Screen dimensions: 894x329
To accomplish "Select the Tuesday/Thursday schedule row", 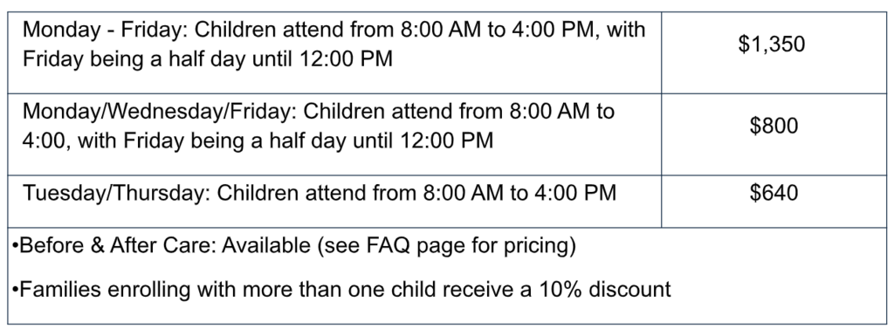I will 447,202.
